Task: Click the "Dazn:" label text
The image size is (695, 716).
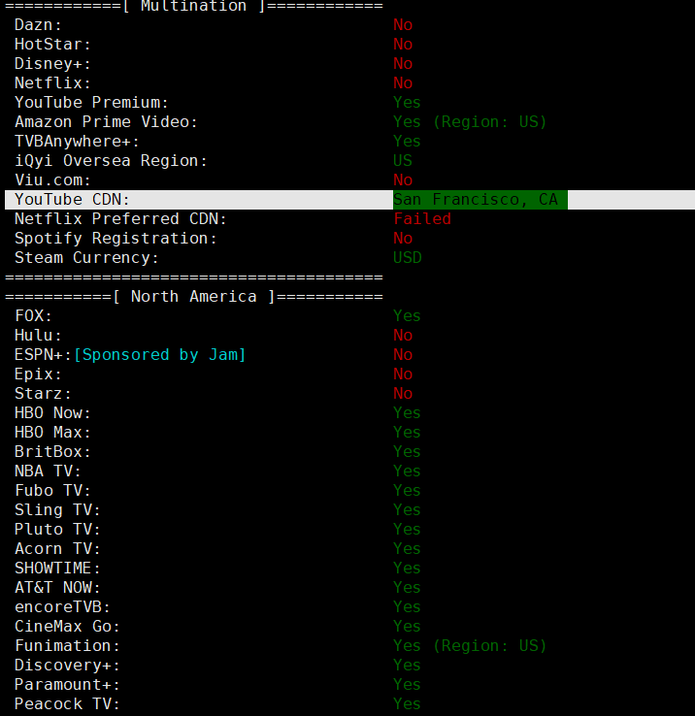Action: coord(38,24)
